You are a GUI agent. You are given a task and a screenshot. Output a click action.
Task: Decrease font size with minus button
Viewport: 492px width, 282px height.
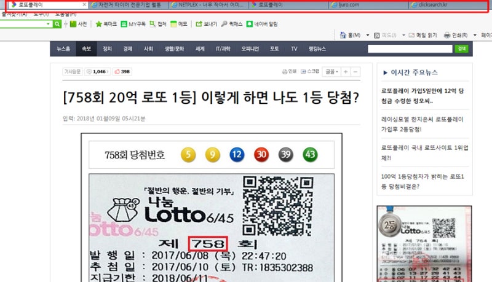point(355,72)
